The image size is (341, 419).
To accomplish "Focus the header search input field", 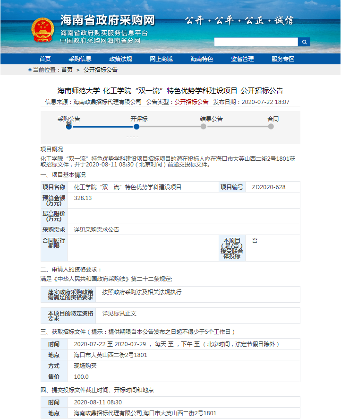I will pyautogui.click(x=256, y=42).
